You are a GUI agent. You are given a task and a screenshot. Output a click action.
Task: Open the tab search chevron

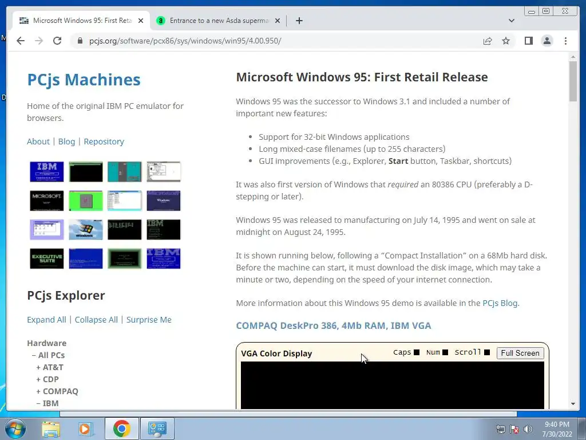click(x=512, y=21)
